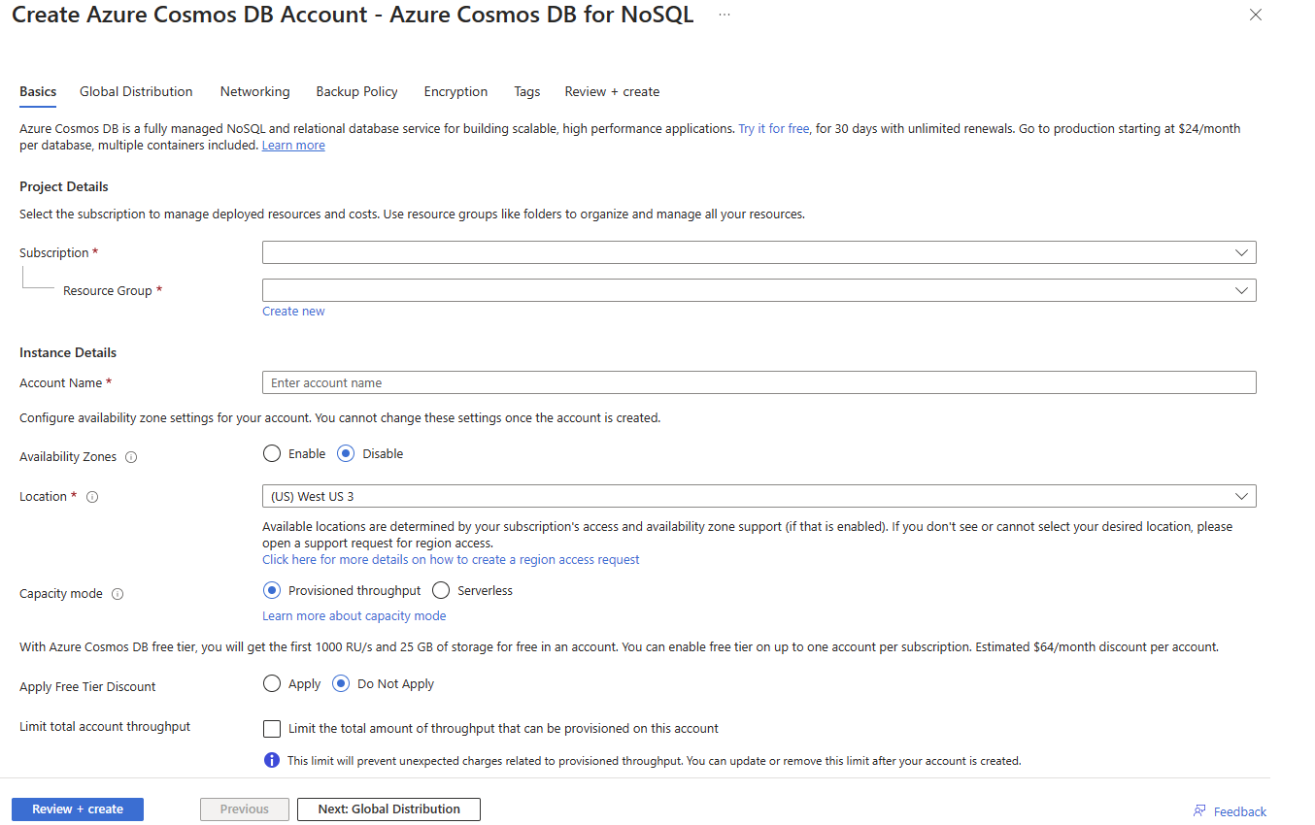Image resolution: width=1315 pixels, height=825 pixels.
Task: Switch to the Networking tab
Action: coord(254,91)
